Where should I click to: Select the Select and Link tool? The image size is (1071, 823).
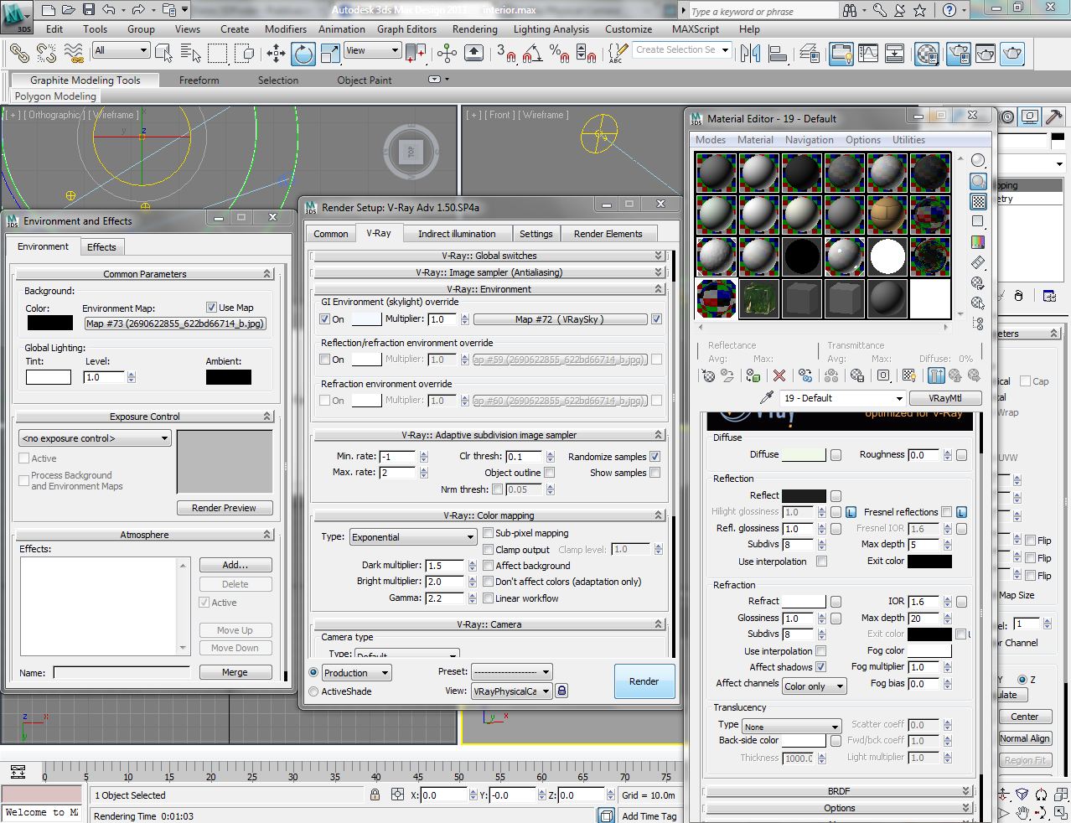tap(19, 54)
